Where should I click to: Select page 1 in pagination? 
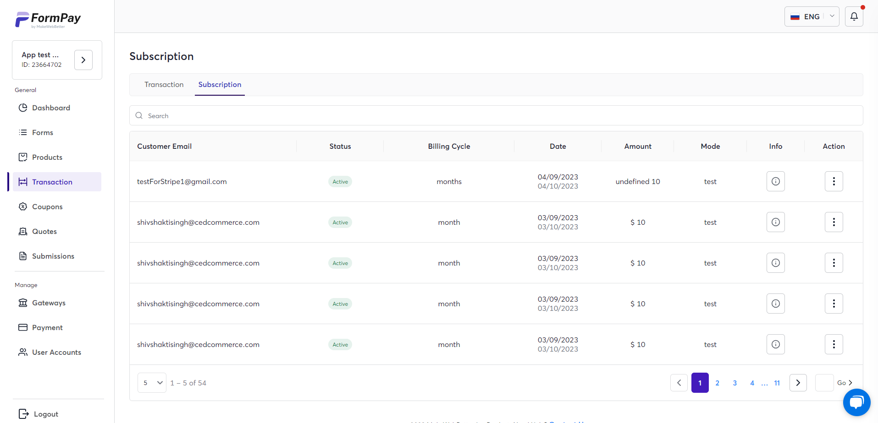coord(700,383)
